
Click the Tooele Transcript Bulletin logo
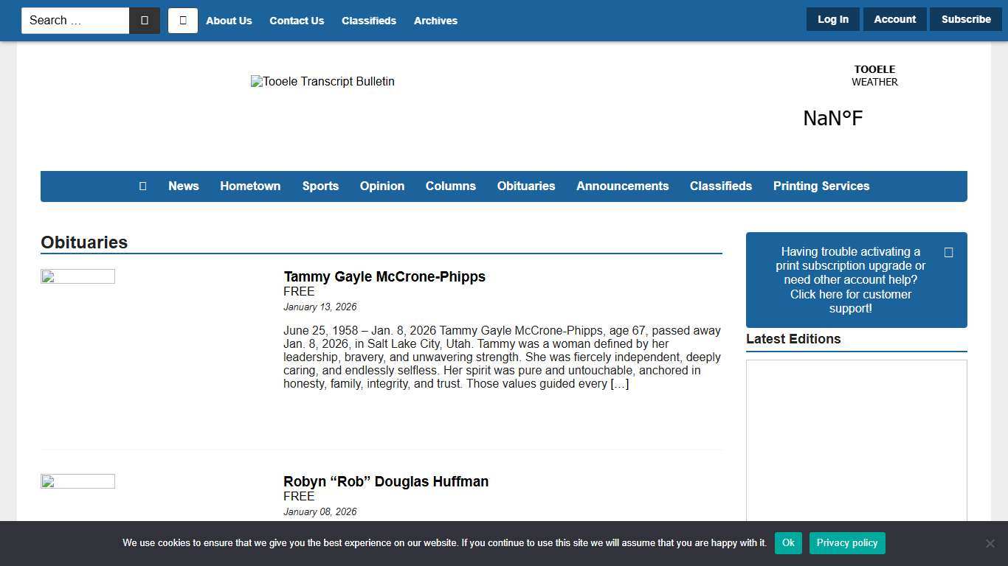[322, 82]
